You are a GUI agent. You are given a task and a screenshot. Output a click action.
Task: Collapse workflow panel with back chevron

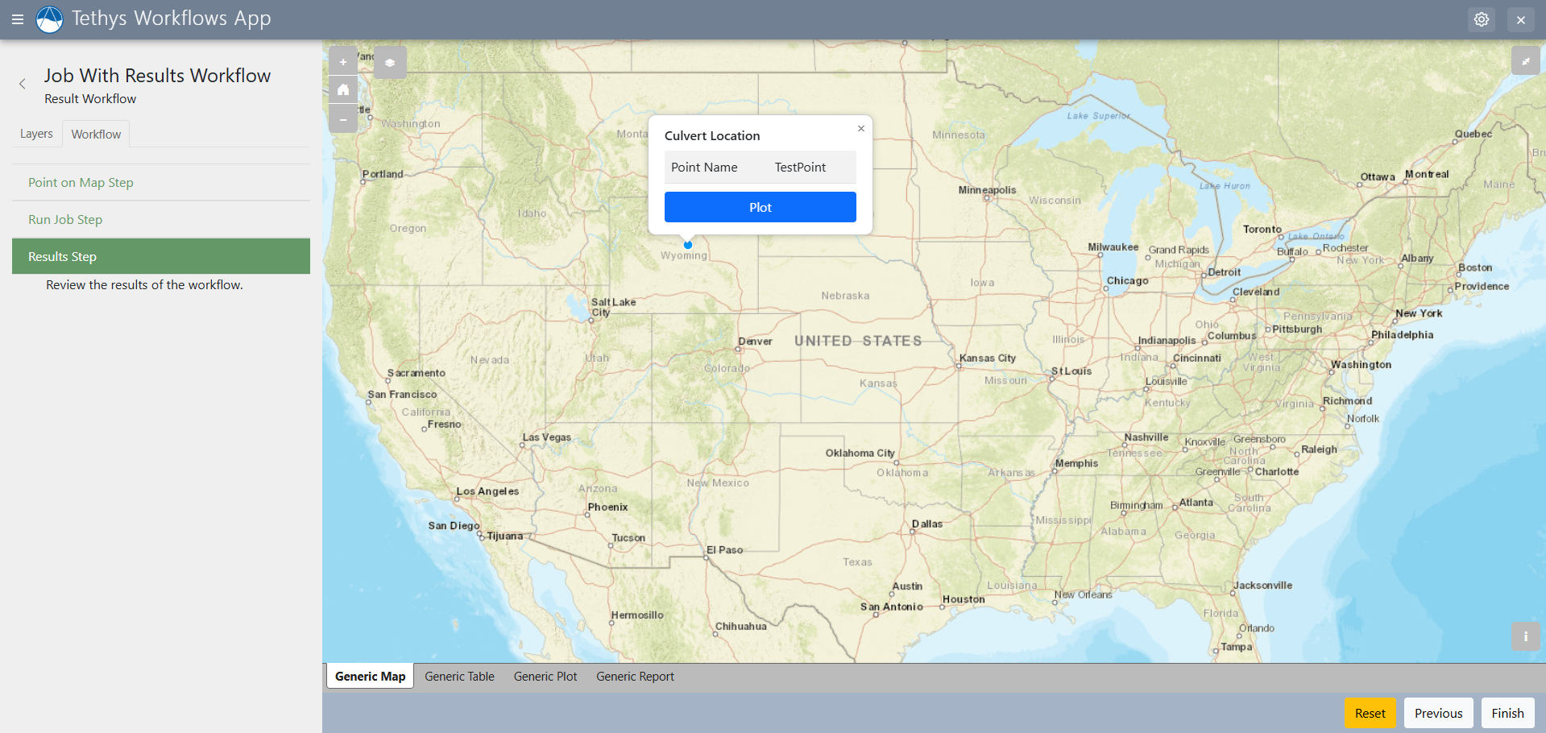(22, 83)
